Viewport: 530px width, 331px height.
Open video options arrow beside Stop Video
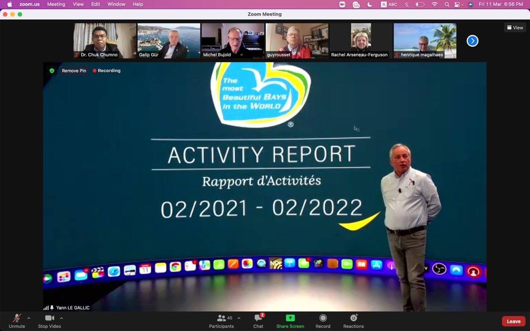[61, 318]
